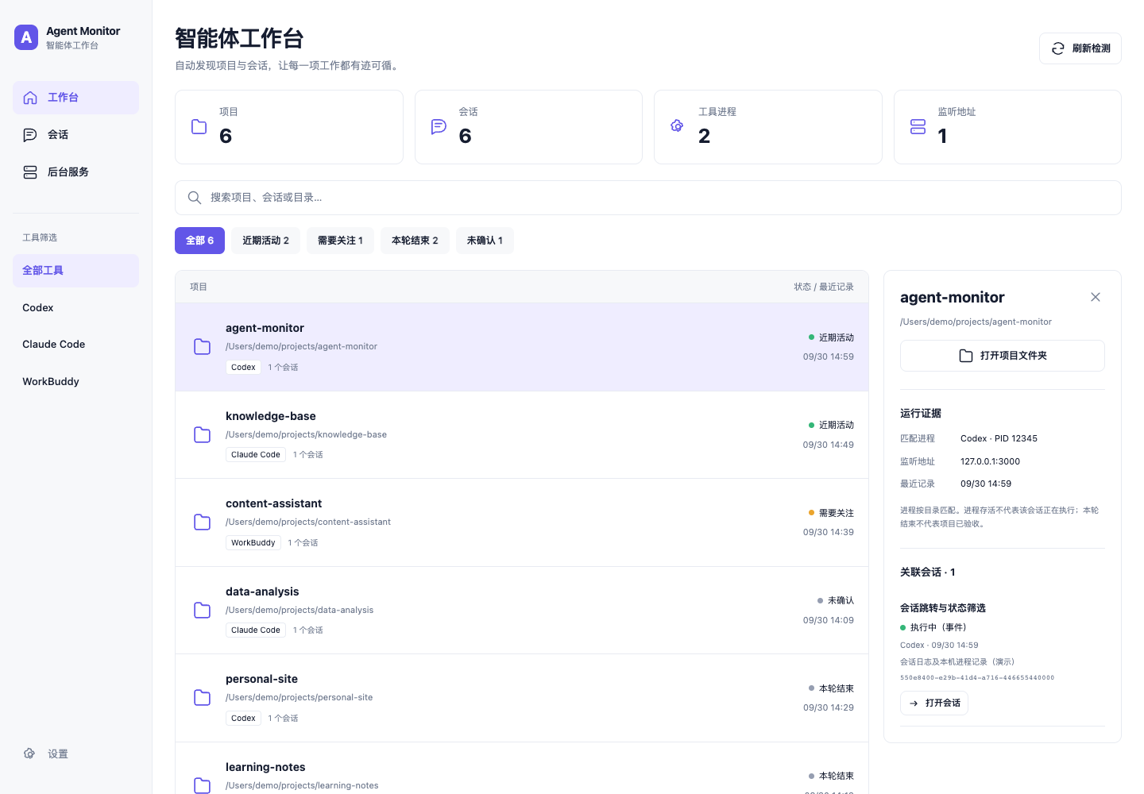The width and height of the screenshot is (1144, 794).
Task: Click the folder icon of content-assistant row
Action: click(203, 522)
